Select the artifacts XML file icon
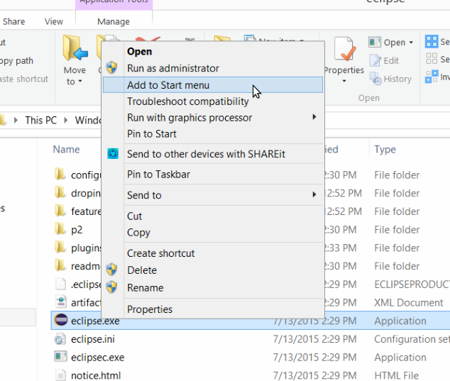450x381 pixels. coord(60,302)
